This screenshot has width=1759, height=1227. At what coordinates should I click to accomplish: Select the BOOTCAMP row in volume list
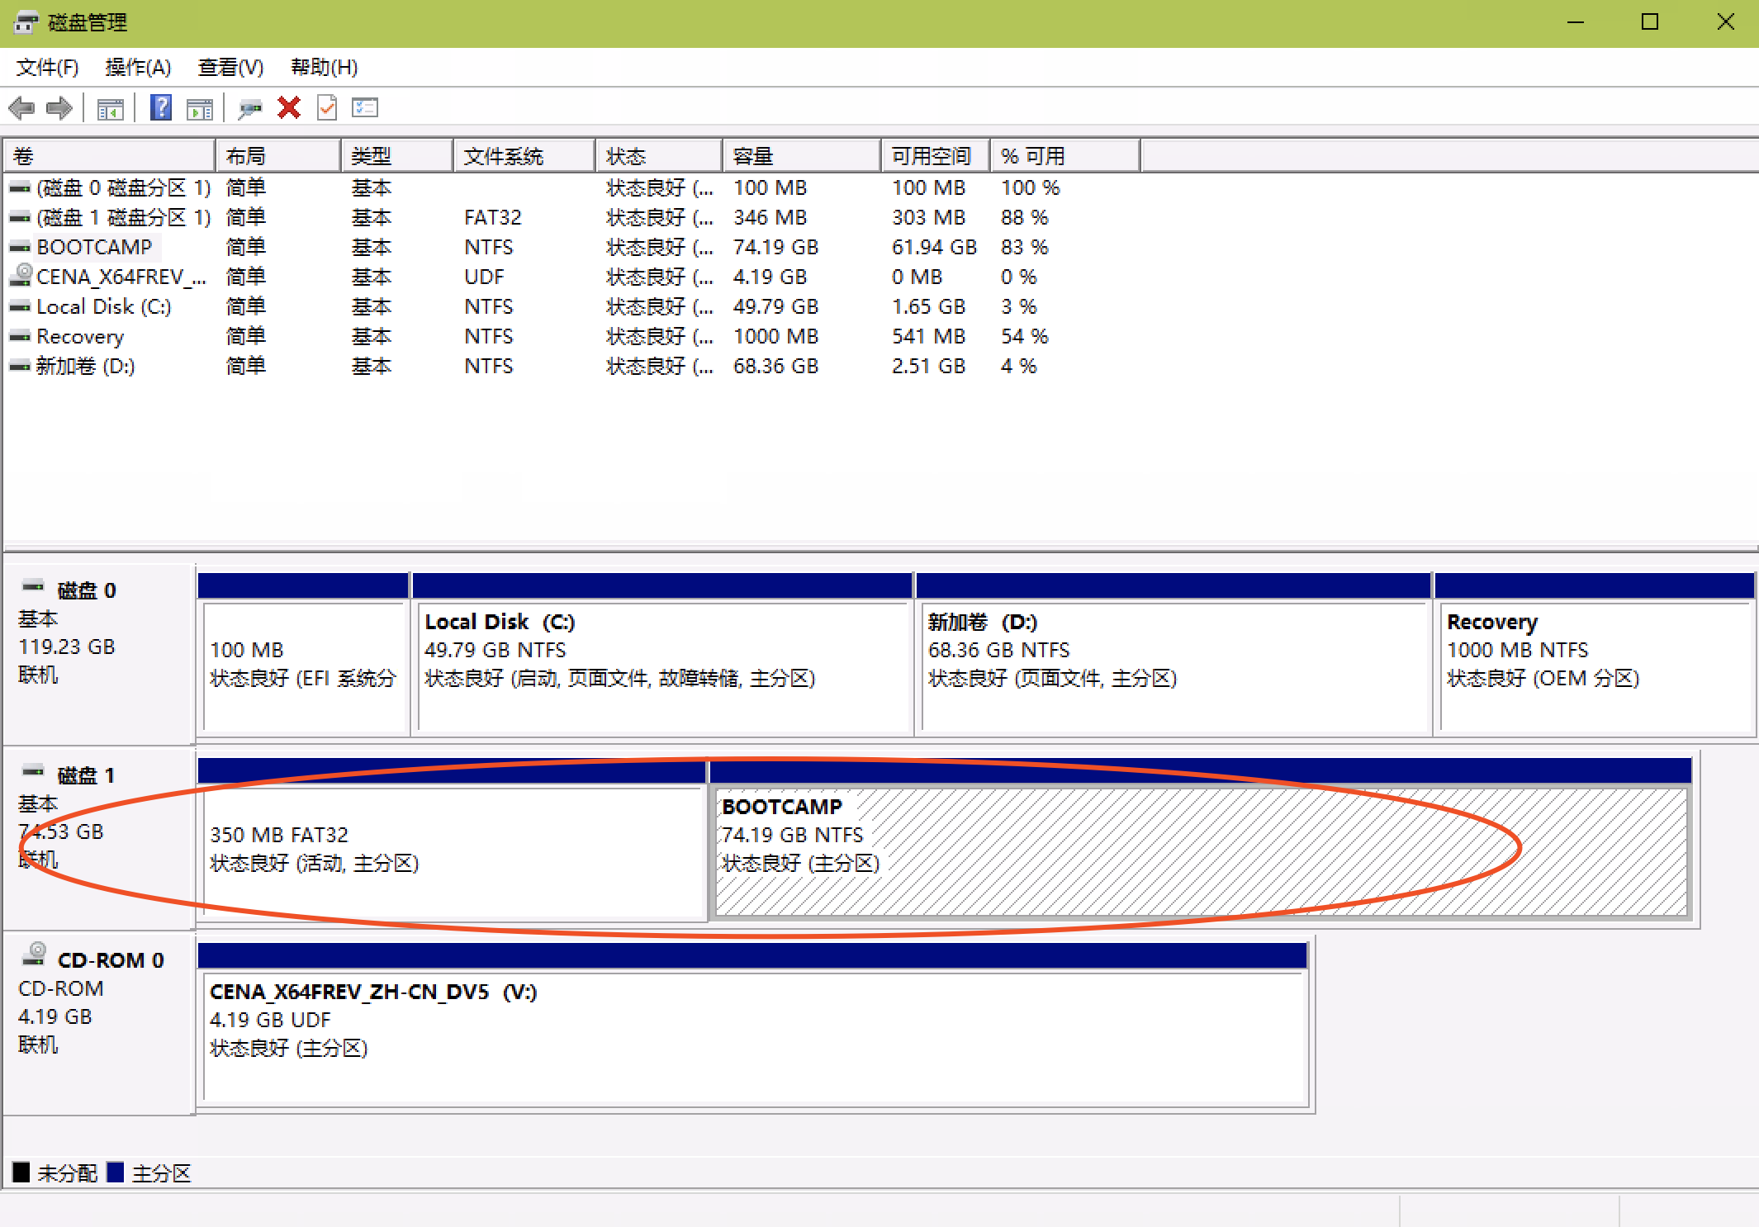click(x=95, y=247)
